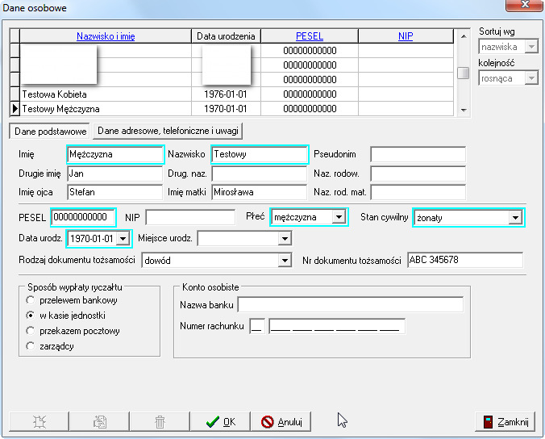Viewport: 545px width, 439px height.
Task: Sort by NIP column header link
Action: (406, 36)
